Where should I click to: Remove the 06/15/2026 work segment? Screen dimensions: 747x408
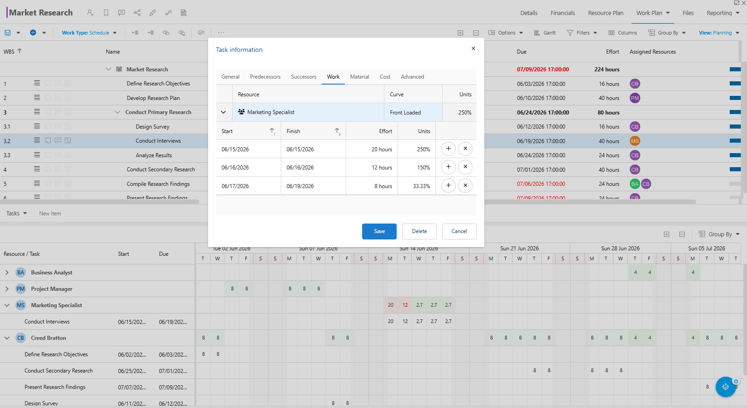click(x=465, y=149)
